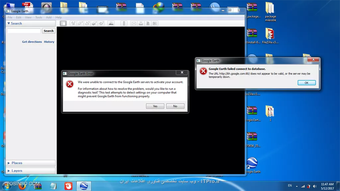Open Firefox from the taskbar
This screenshot has width=340, height=191.
click(x=22, y=186)
